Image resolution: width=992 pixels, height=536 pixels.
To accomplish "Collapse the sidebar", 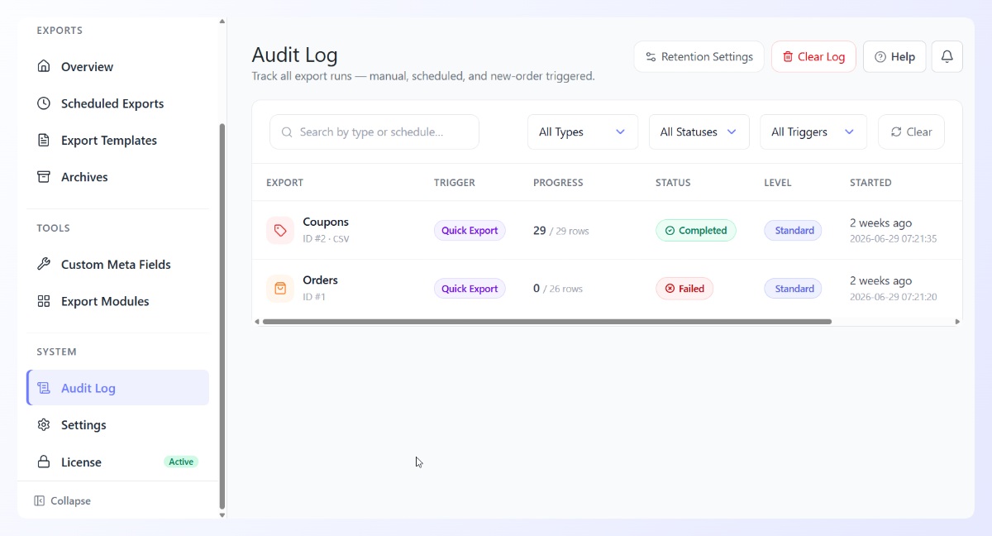I will [63, 501].
